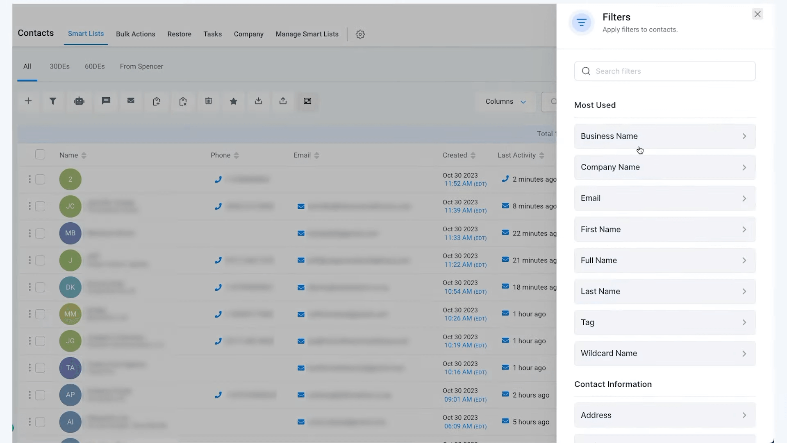Enable select all contacts checkbox
Viewport: 787px width, 443px height.
pos(40,155)
